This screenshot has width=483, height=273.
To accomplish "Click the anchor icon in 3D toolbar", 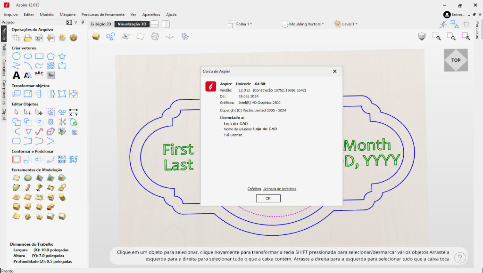I will click(170, 37).
